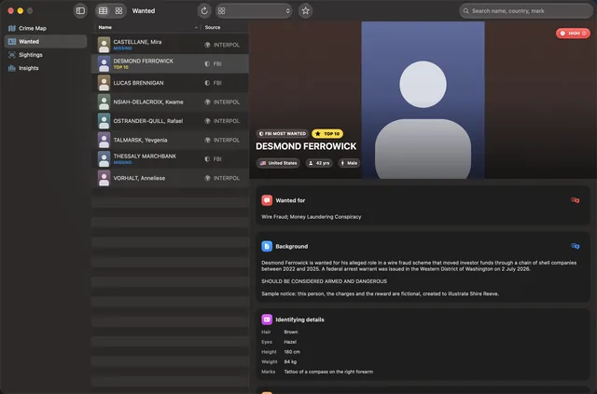Click Castellane Mira avatar thumbnail
The image size is (597, 394).
104,45
